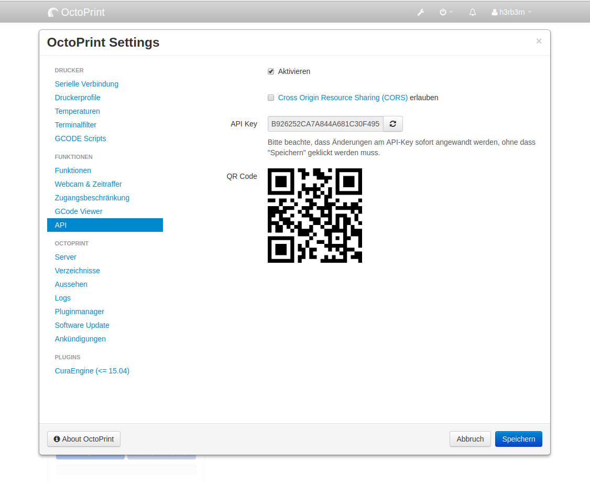The height and width of the screenshot is (482, 590).
Task: Select Serielle Verbindung in the sidebar
Action: 86,84
